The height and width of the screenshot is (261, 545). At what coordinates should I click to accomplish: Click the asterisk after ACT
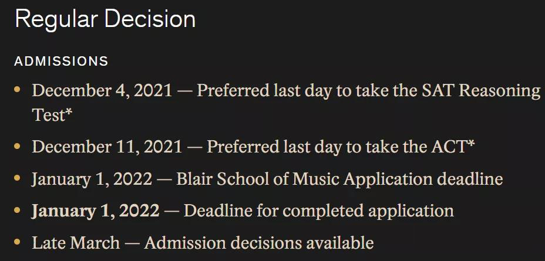(x=470, y=144)
